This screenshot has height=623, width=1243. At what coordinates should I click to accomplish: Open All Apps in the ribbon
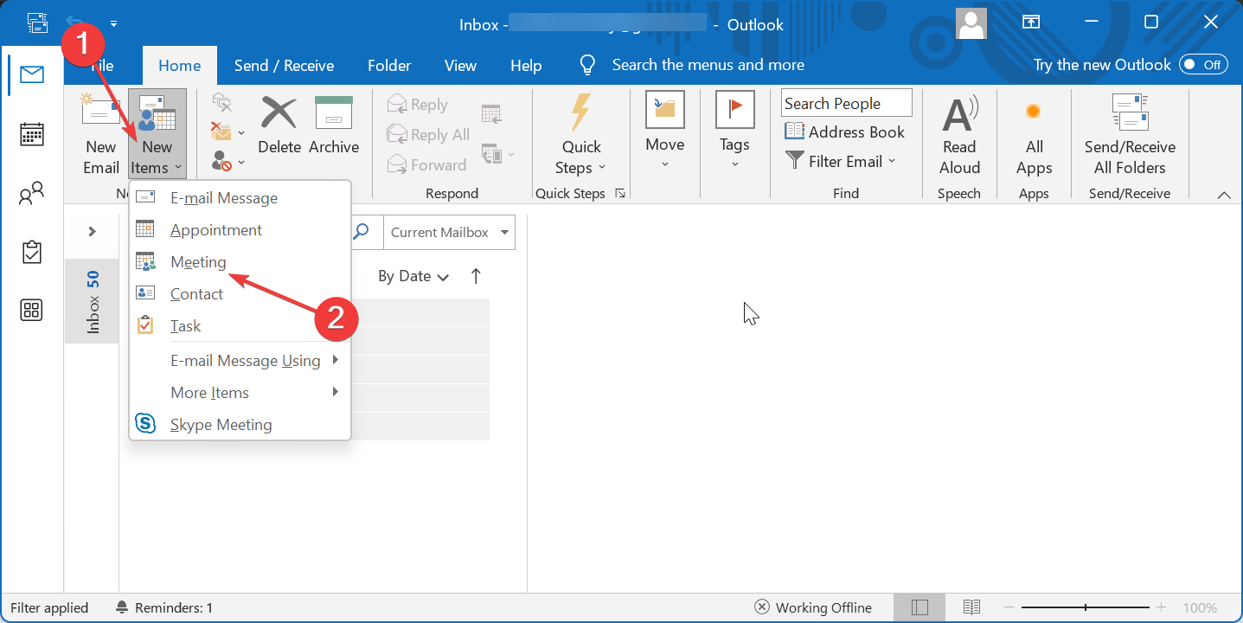tap(1035, 134)
